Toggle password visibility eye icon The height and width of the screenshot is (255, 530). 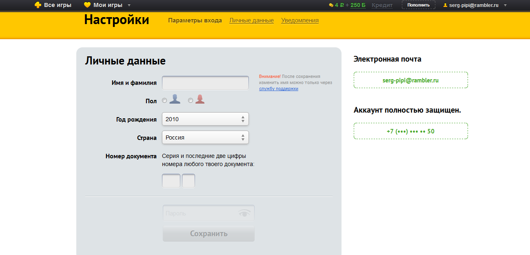click(244, 213)
